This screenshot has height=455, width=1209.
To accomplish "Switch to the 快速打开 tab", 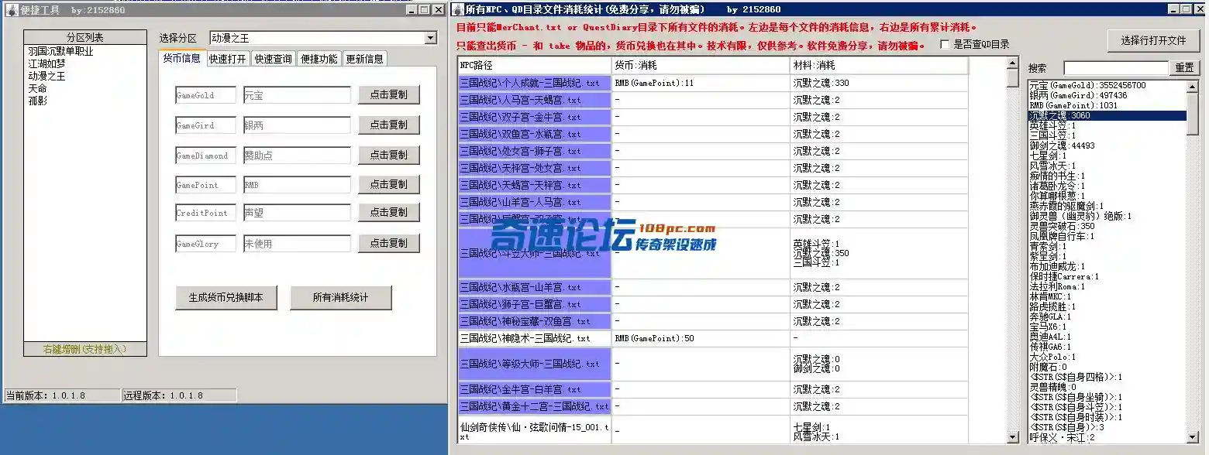I will [x=228, y=59].
